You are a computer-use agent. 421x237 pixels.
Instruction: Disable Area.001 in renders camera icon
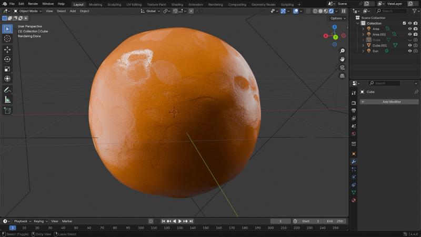[415, 34]
